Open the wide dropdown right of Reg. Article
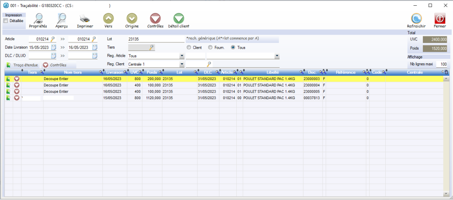This screenshot has height=200, width=453. [277, 56]
